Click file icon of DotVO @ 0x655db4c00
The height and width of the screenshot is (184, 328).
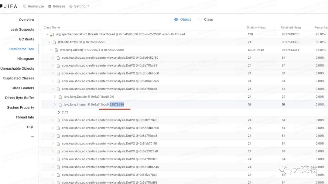[x=58, y=128]
